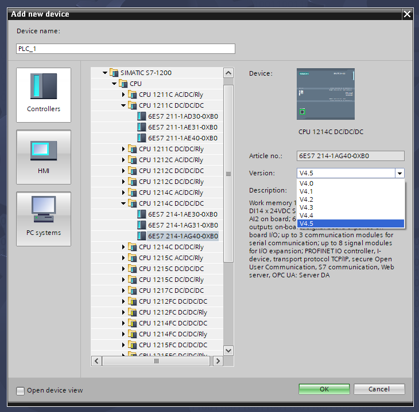This screenshot has height=412, width=419.
Task: Click the CPU 1217C DC/DC/DC folder icon
Action: [132, 291]
